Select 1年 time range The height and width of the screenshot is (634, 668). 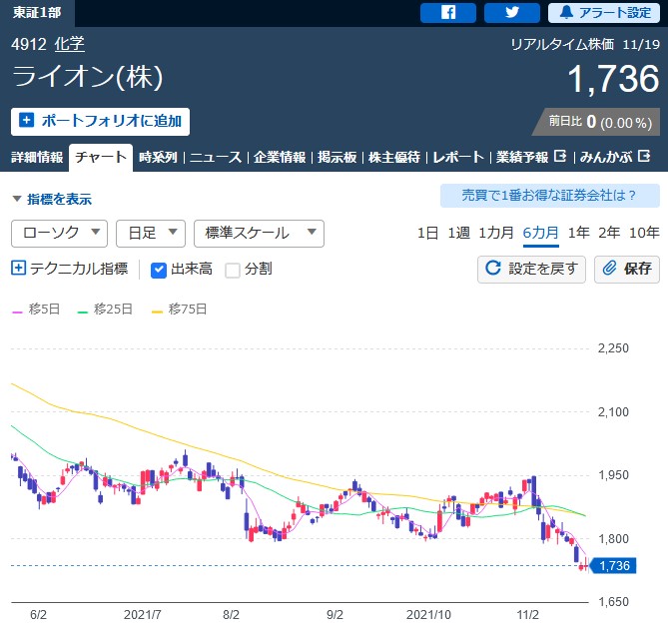pyautogui.click(x=578, y=233)
